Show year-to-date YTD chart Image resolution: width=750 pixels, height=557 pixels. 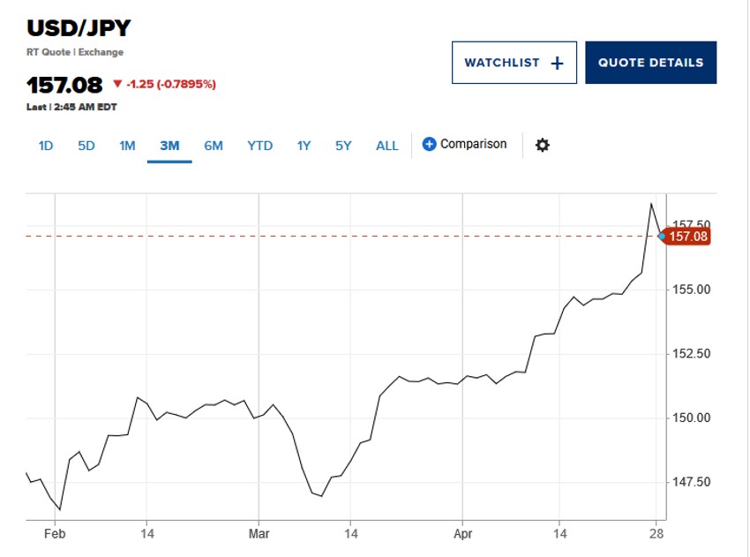pyautogui.click(x=259, y=146)
